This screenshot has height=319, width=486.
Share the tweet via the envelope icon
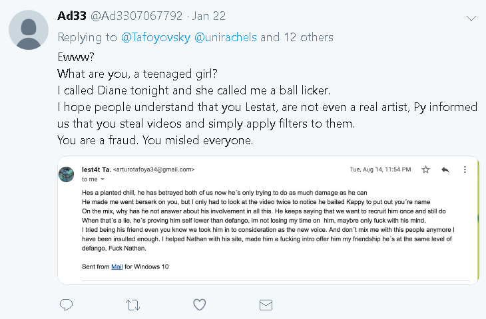coord(266,305)
